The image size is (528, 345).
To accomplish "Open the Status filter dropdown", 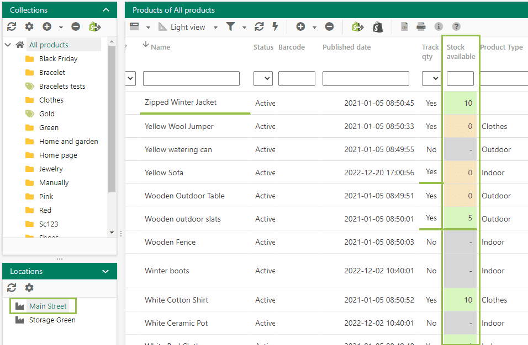I will point(263,79).
